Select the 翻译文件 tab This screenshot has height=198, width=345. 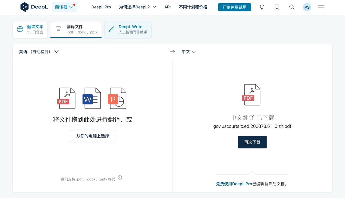point(76,29)
